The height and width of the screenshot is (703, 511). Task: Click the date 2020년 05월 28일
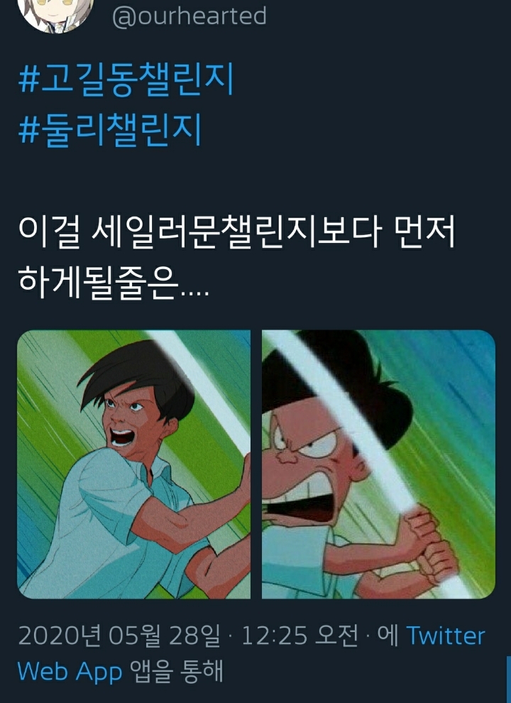pos(119,636)
